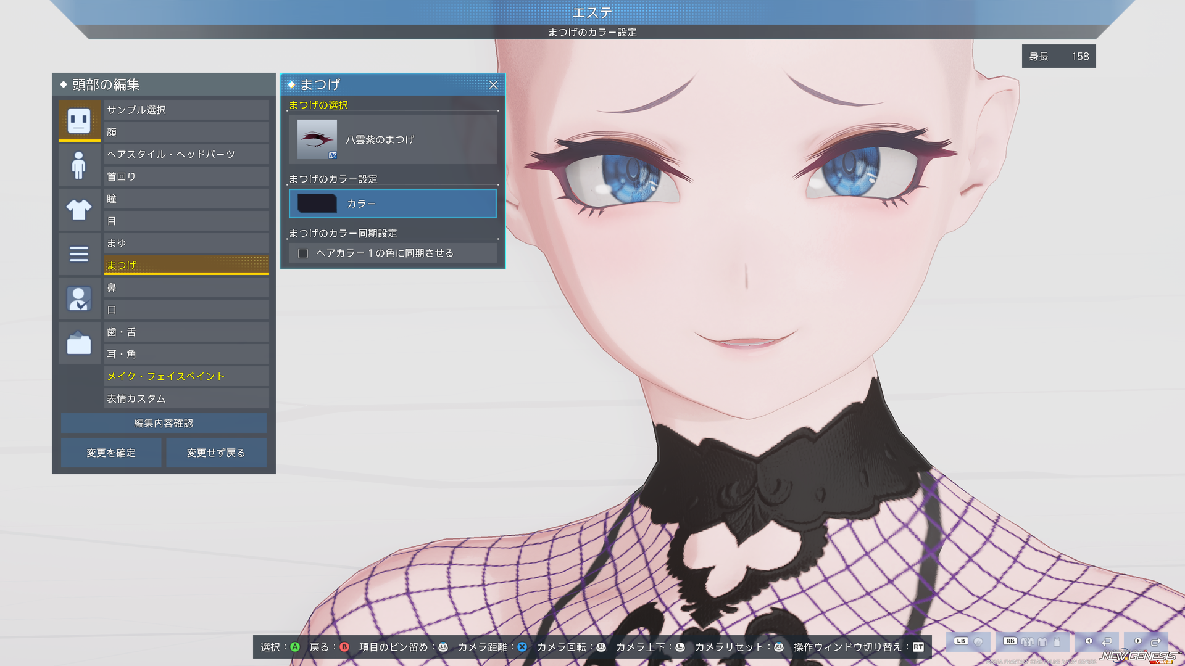Select the highlighted まつげ menu item
Screen dimensions: 1185x666
tap(186, 265)
